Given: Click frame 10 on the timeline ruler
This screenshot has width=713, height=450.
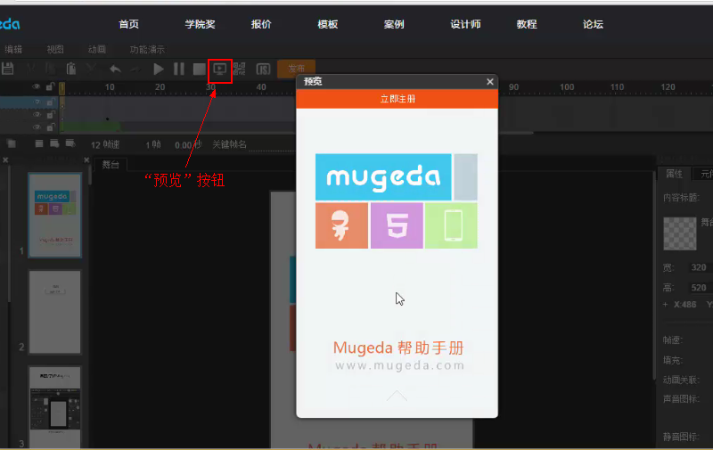Looking at the screenshot, I should tap(110, 87).
